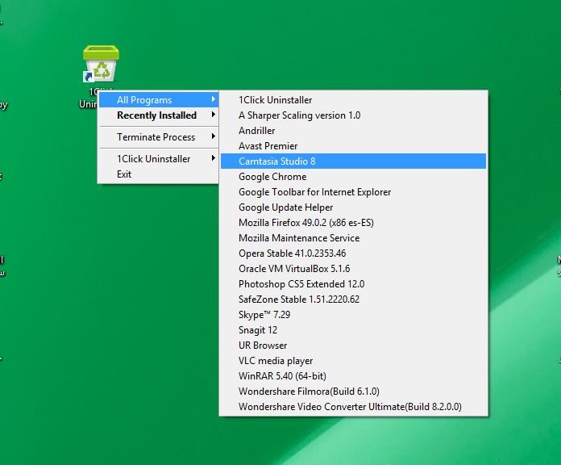Choose Avast Premier from the list
The image size is (561, 465).
click(x=268, y=146)
